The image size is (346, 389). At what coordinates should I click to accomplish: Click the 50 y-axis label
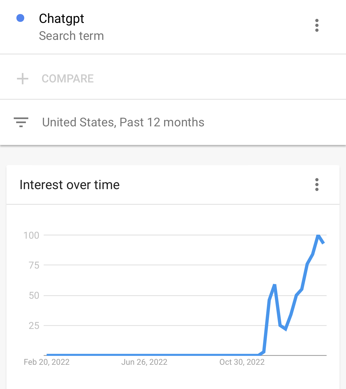pyautogui.click(x=34, y=296)
